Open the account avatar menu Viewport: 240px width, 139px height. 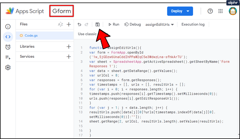[x=233, y=11]
